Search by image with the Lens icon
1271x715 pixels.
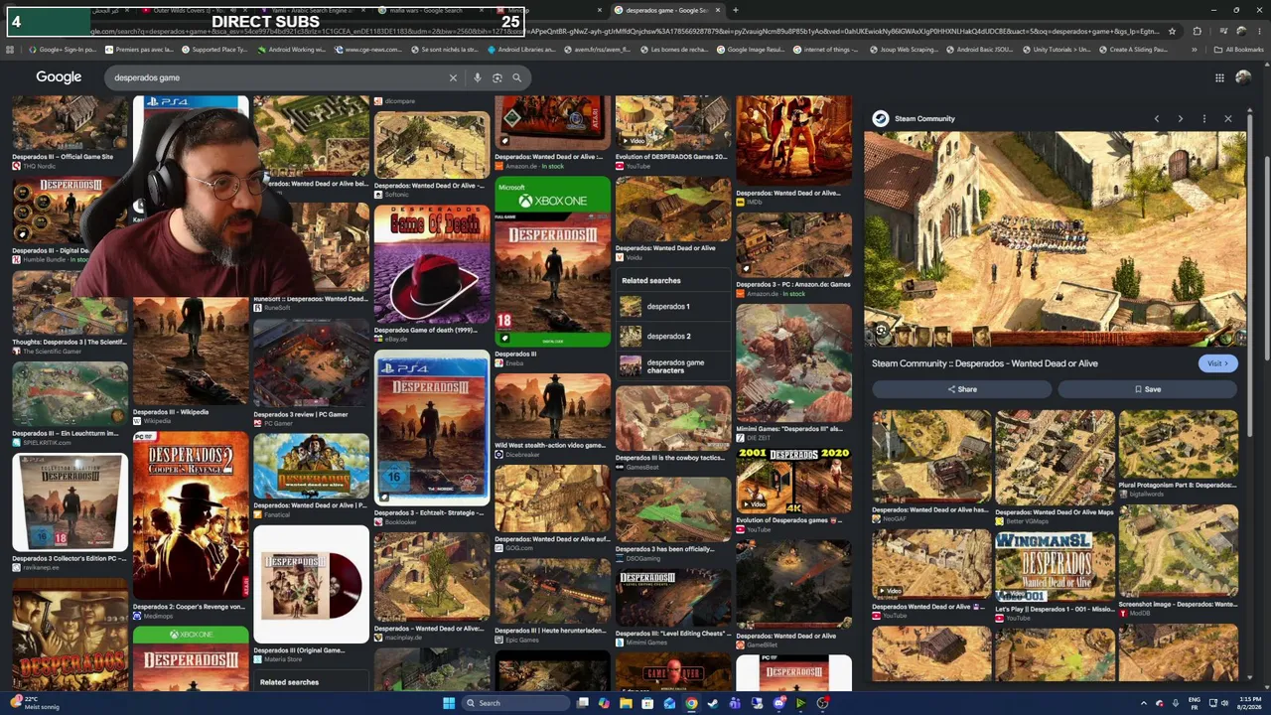pyautogui.click(x=497, y=77)
